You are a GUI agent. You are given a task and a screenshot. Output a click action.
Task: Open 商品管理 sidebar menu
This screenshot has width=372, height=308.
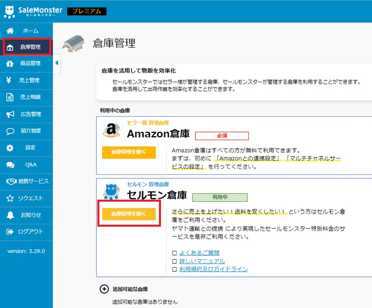point(30,63)
